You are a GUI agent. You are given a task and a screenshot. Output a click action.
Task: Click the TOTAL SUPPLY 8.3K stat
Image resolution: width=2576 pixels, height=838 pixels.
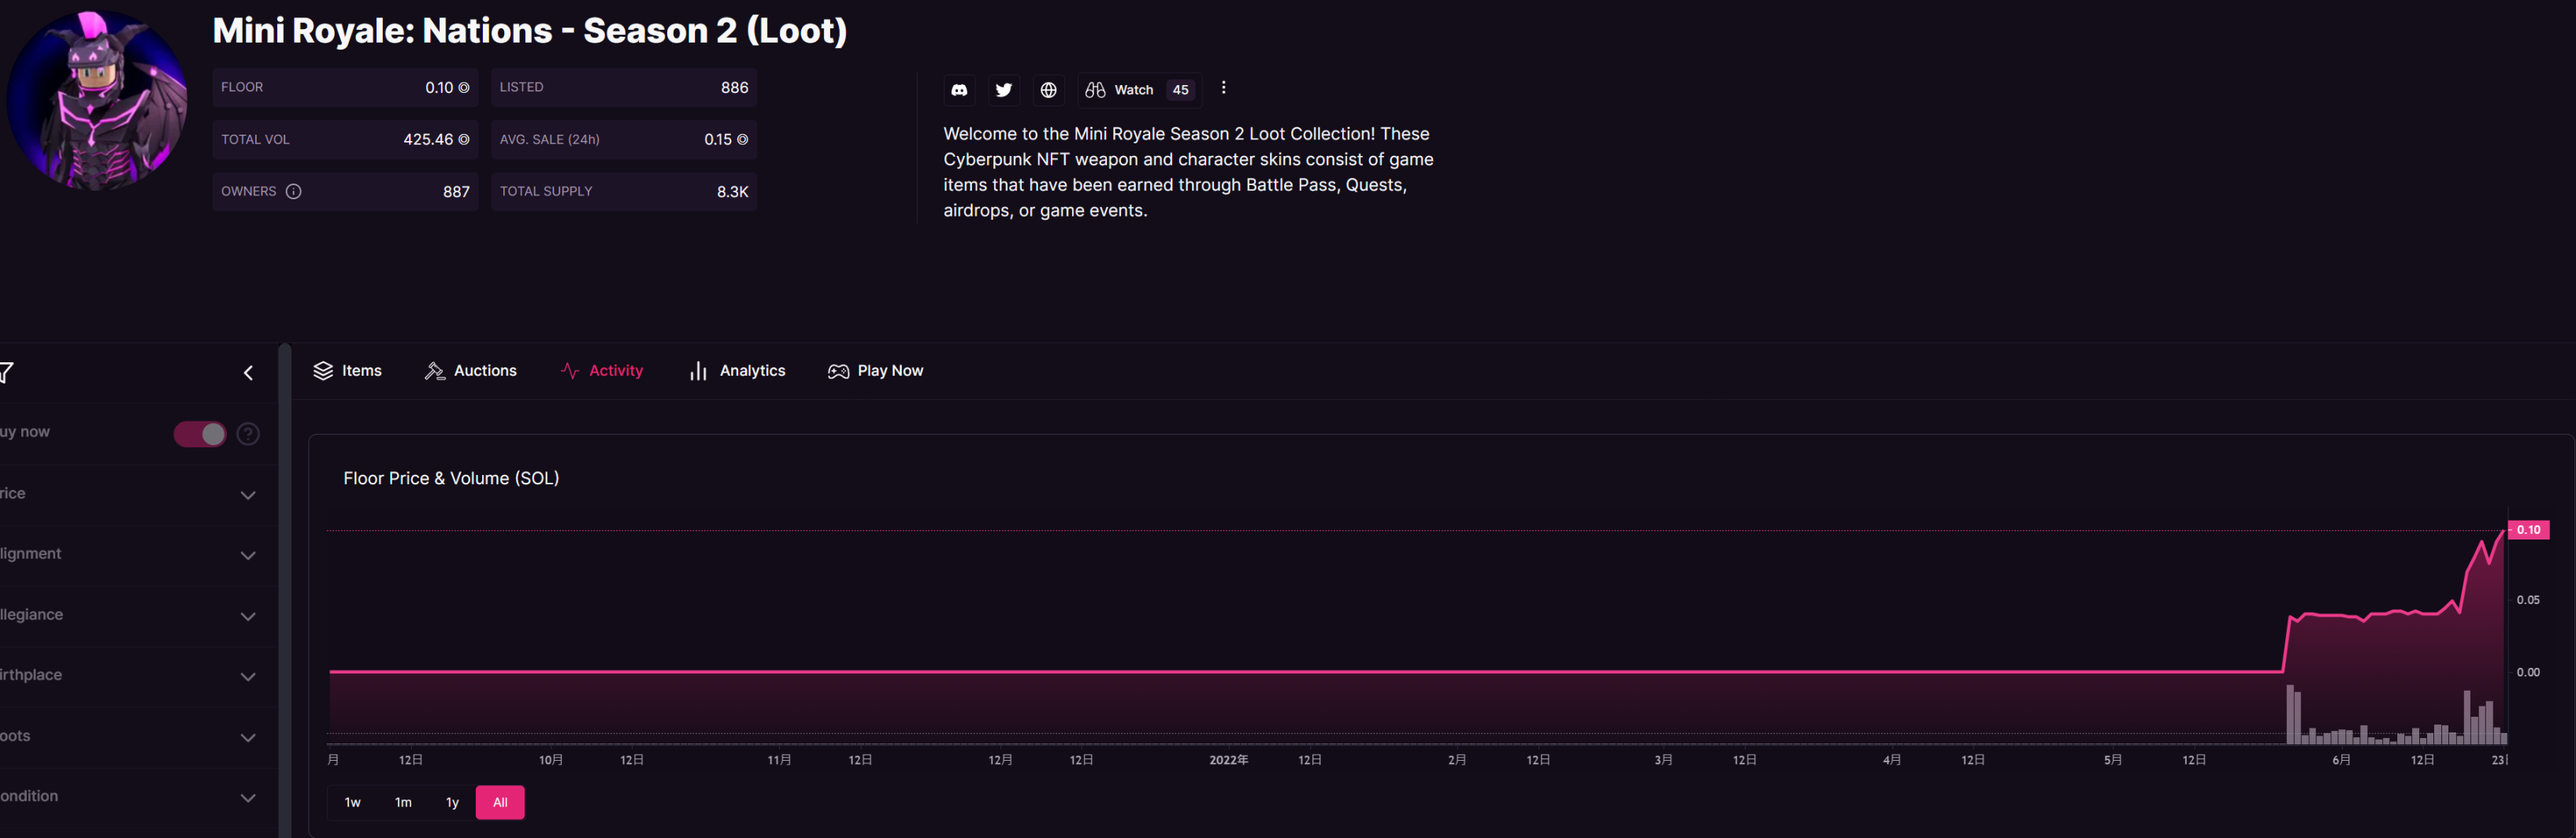624,192
